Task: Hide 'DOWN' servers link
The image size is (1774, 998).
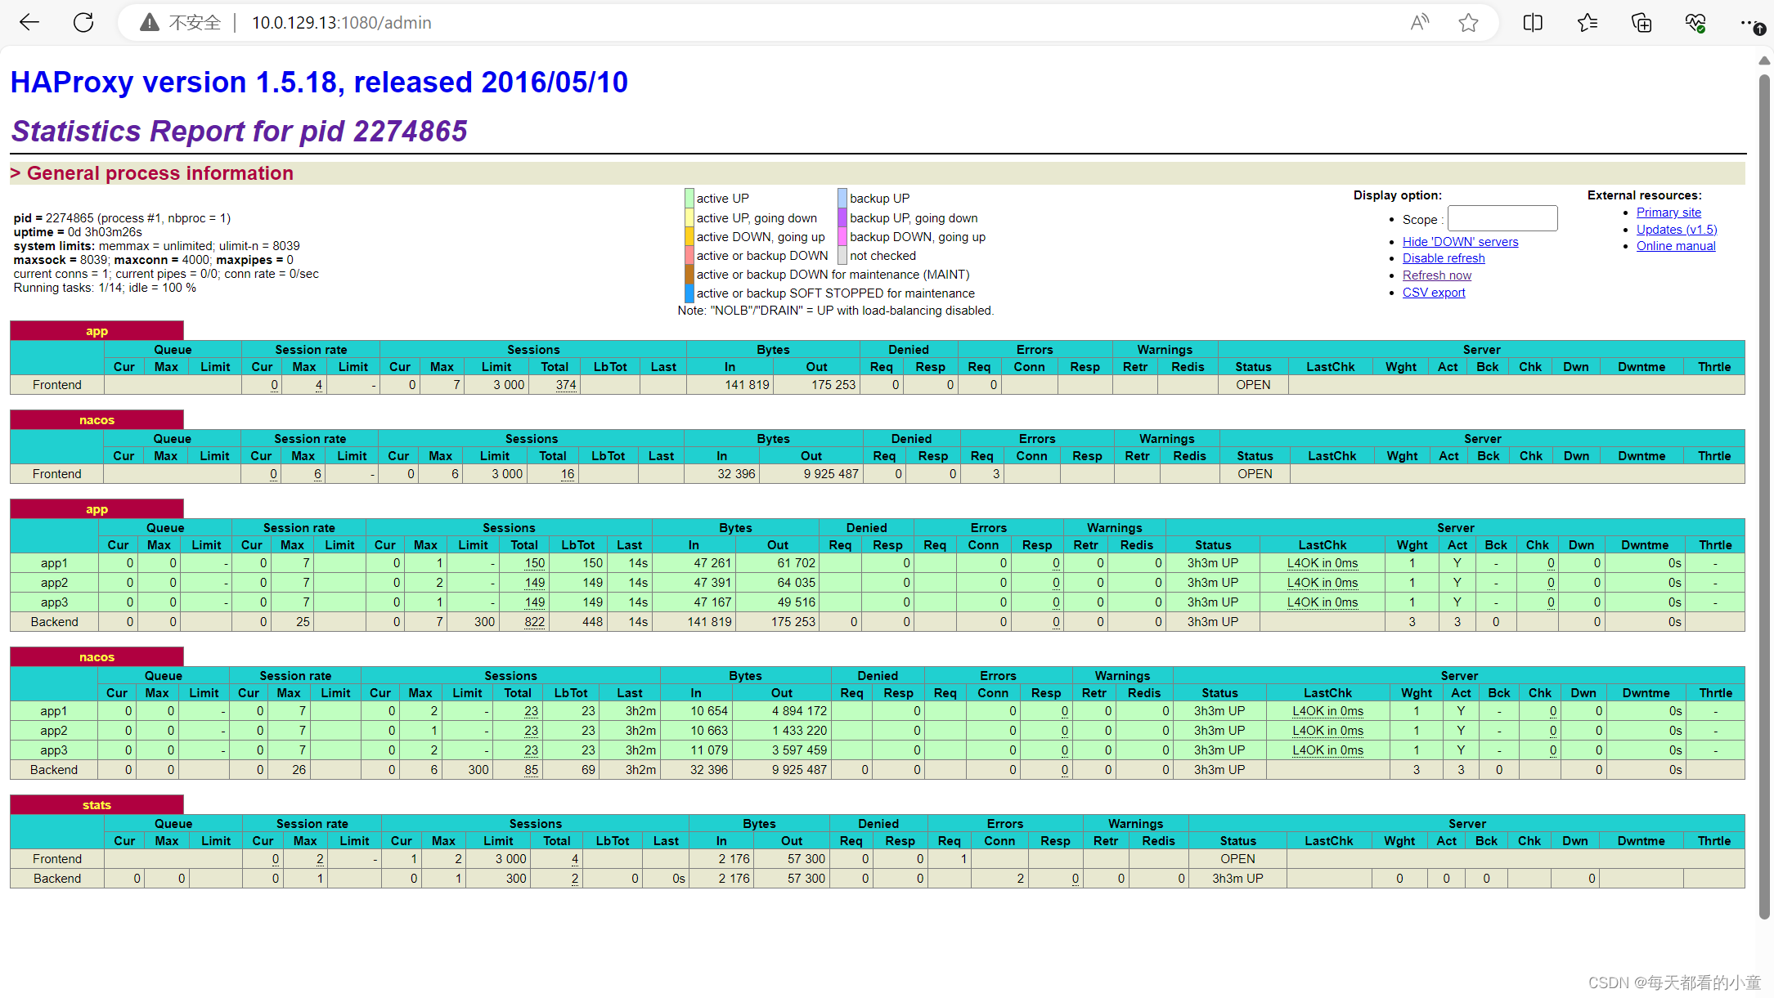Action: click(x=1460, y=241)
